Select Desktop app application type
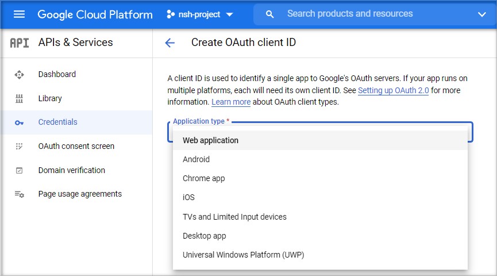Viewport: 497px width, 276px height. (320, 236)
